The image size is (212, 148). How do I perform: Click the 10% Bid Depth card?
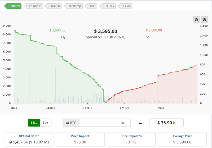pos(29,139)
